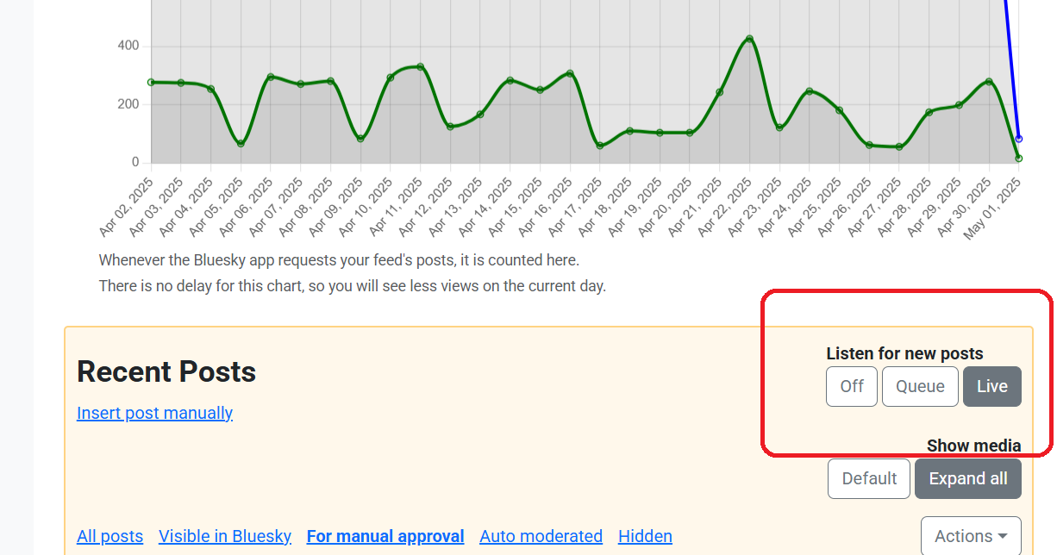Choose Expand all for media
The height and width of the screenshot is (555, 1057).
pos(967,478)
